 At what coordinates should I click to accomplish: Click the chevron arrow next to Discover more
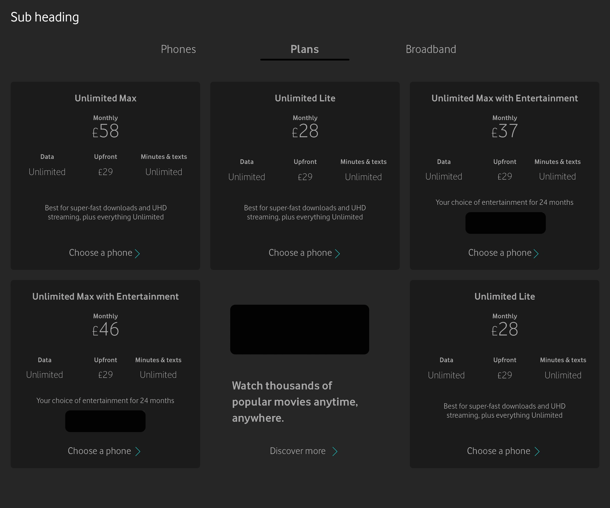point(335,451)
